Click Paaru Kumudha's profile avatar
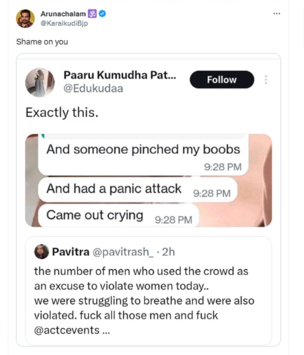Image resolution: width=304 pixels, height=355 pixels. [x=40, y=82]
